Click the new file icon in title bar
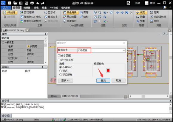The width and height of the screenshot is (173, 122). tap(10, 3)
